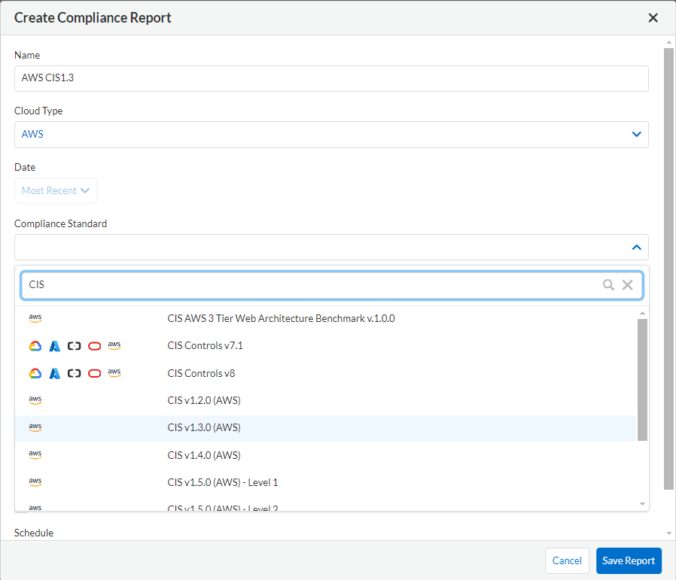Click the standards list scroll-down arrow
The width and height of the screenshot is (676, 580).
(x=642, y=504)
